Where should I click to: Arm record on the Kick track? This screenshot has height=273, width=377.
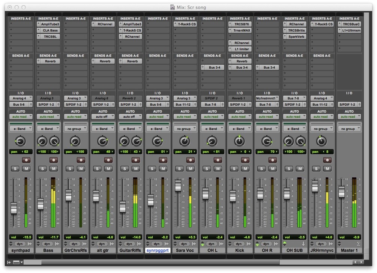pyautogui.click(x=245, y=160)
